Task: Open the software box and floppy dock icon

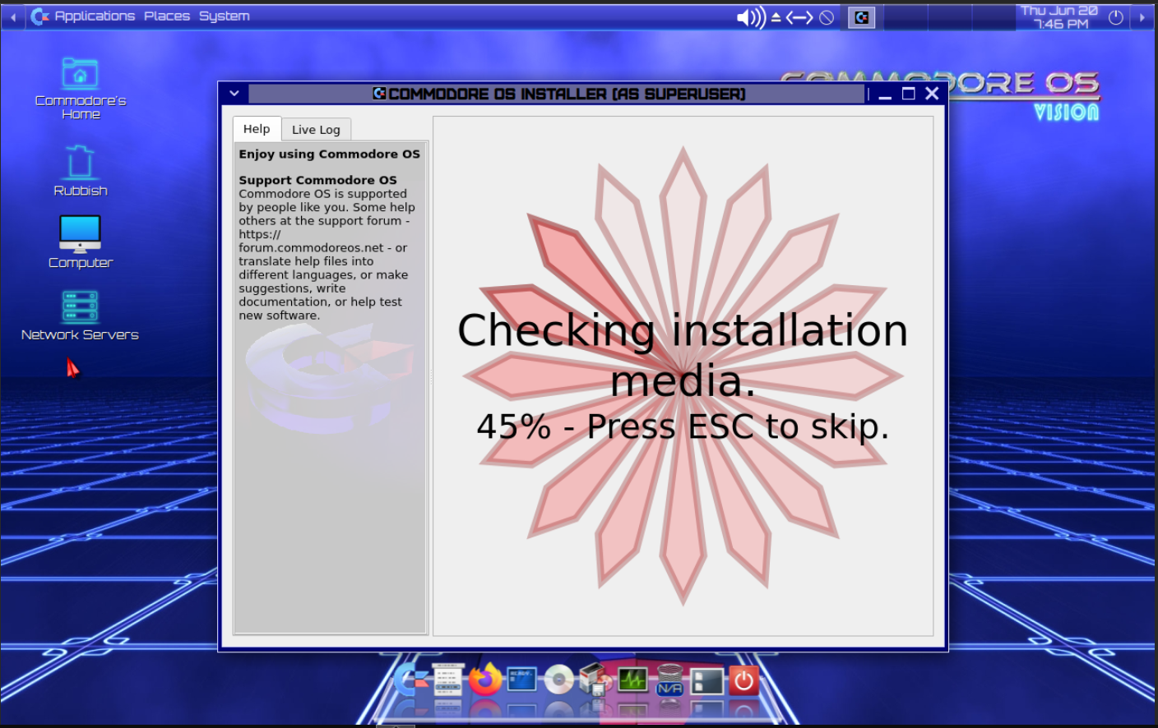Action: click(x=595, y=680)
